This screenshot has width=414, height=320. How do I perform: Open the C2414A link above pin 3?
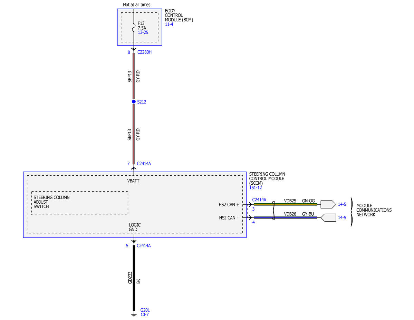pyautogui.click(x=259, y=200)
